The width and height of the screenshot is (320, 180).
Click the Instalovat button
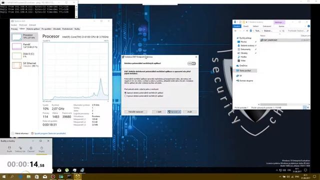coord(174,112)
